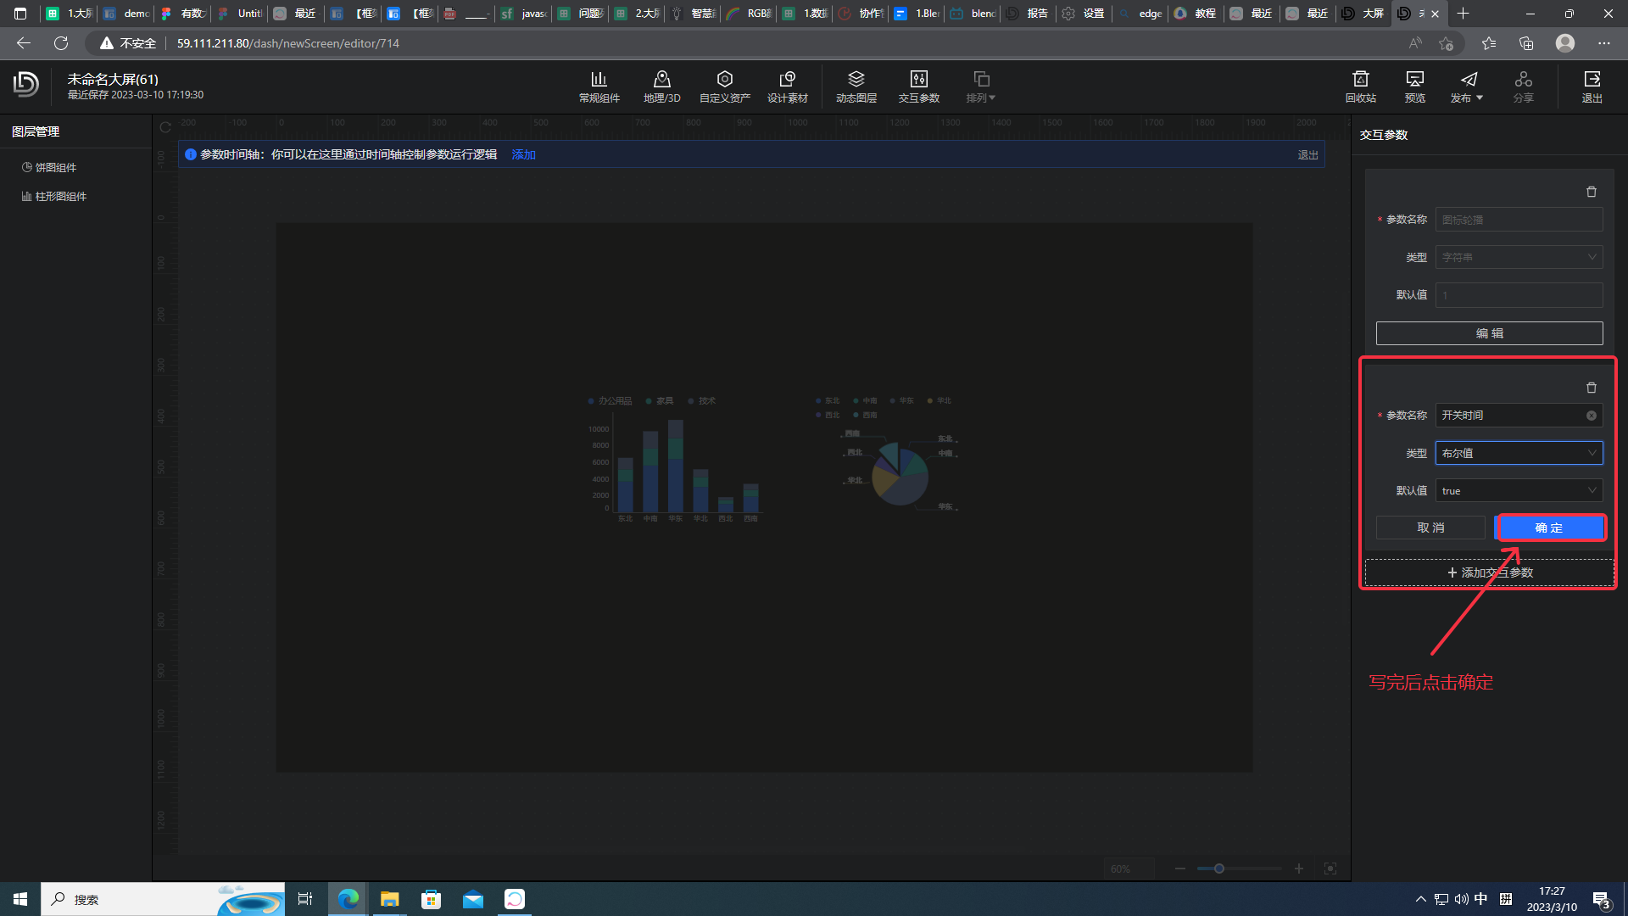Click the 确定 confirm button
1628x916 pixels.
[x=1549, y=528]
